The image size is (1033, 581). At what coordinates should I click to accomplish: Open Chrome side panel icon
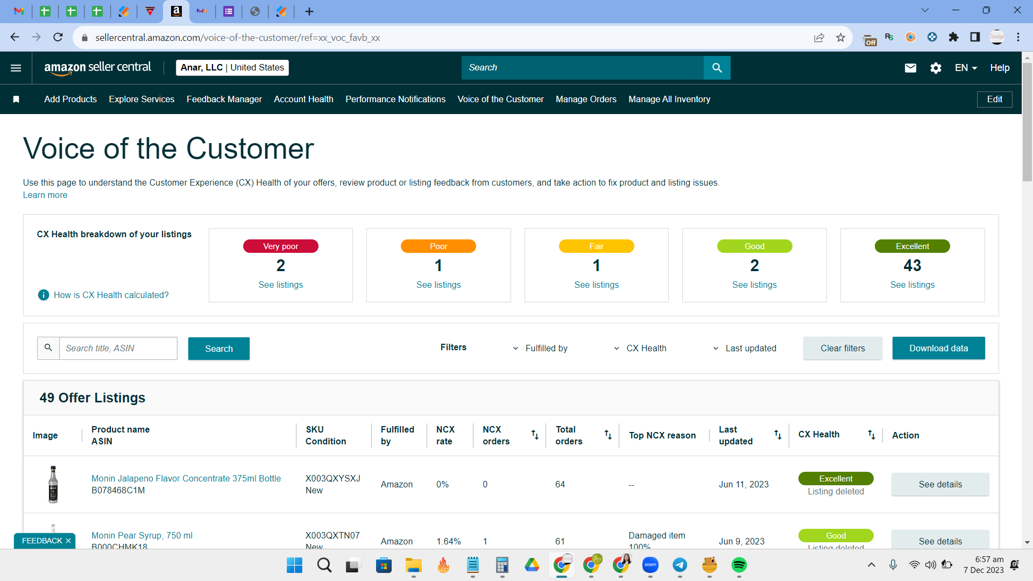(x=975, y=37)
